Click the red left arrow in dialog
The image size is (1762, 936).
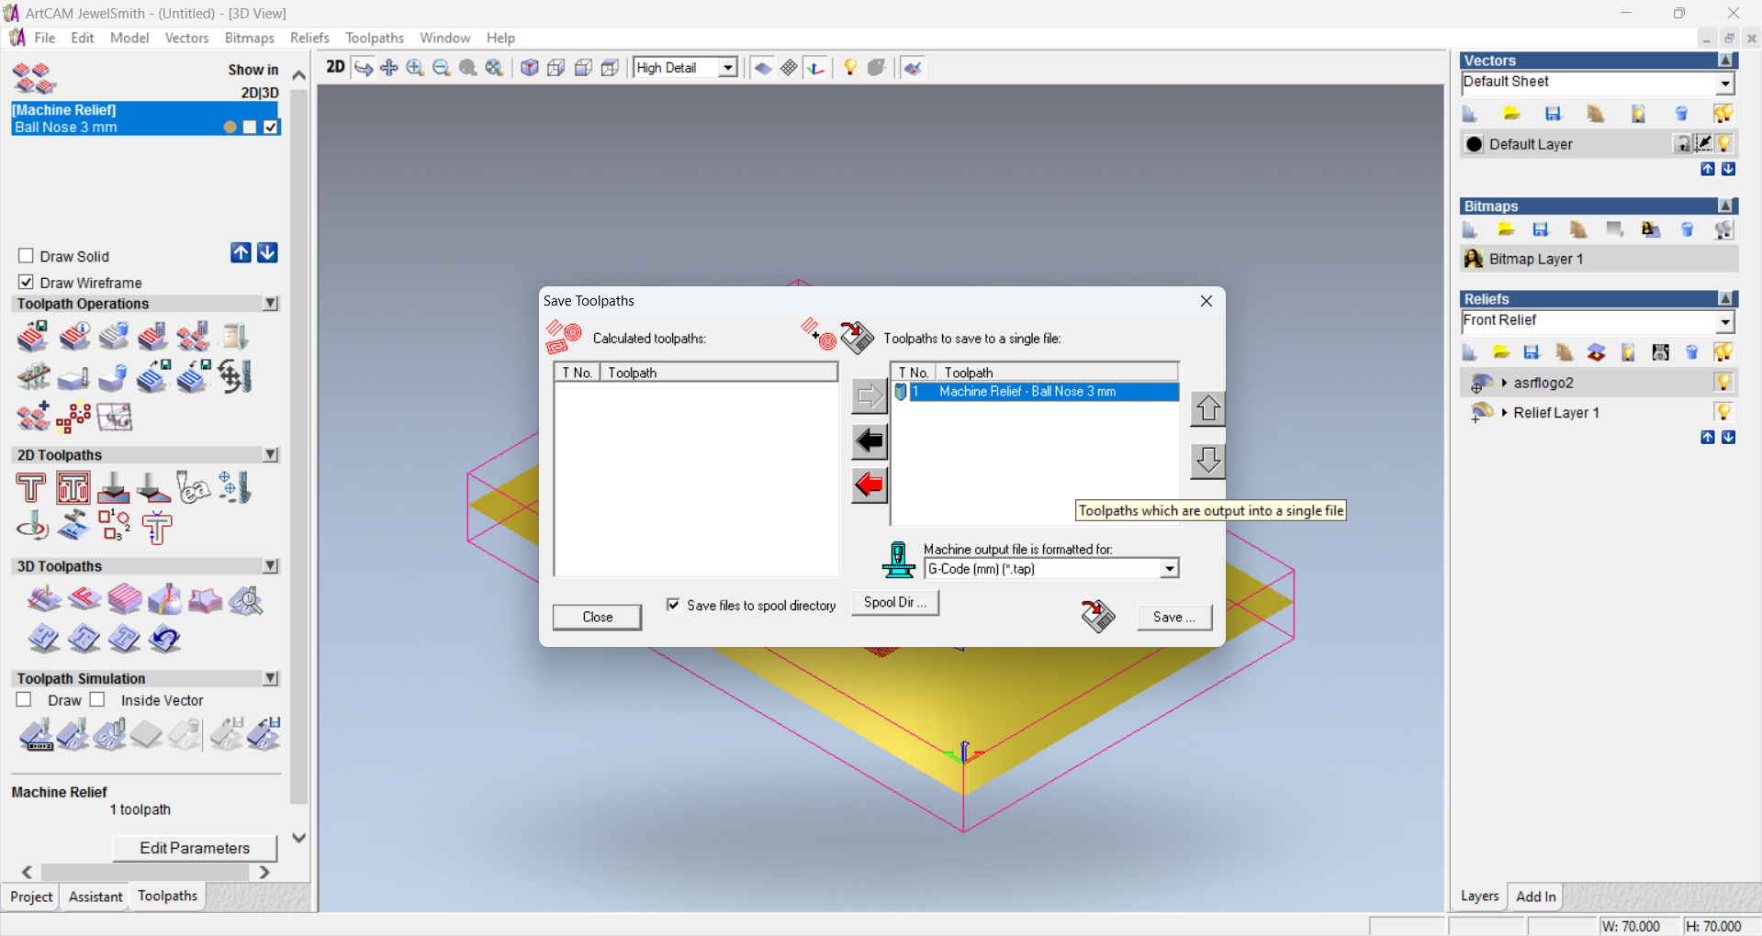click(x=869, y=485)
